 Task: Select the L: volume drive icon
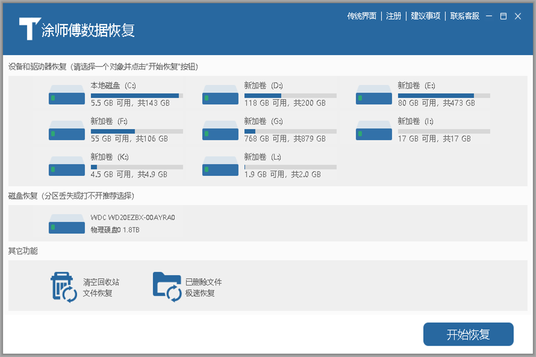point(220,166)
